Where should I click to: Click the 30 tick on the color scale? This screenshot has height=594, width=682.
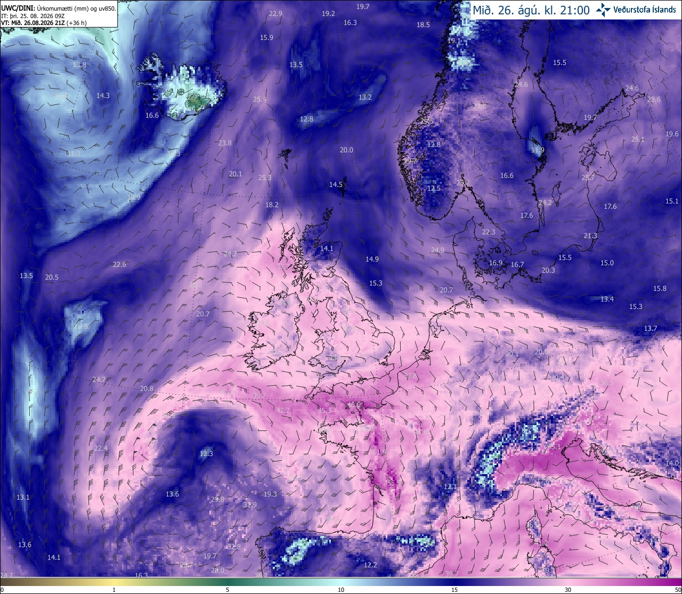point(568,590)
